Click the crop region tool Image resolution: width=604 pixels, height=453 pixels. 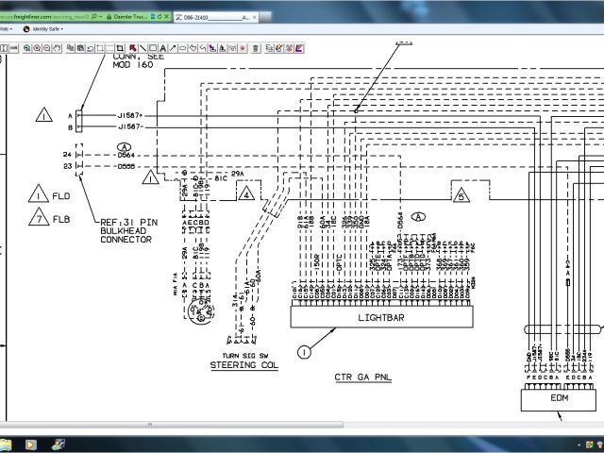click(x=118, y=47)
